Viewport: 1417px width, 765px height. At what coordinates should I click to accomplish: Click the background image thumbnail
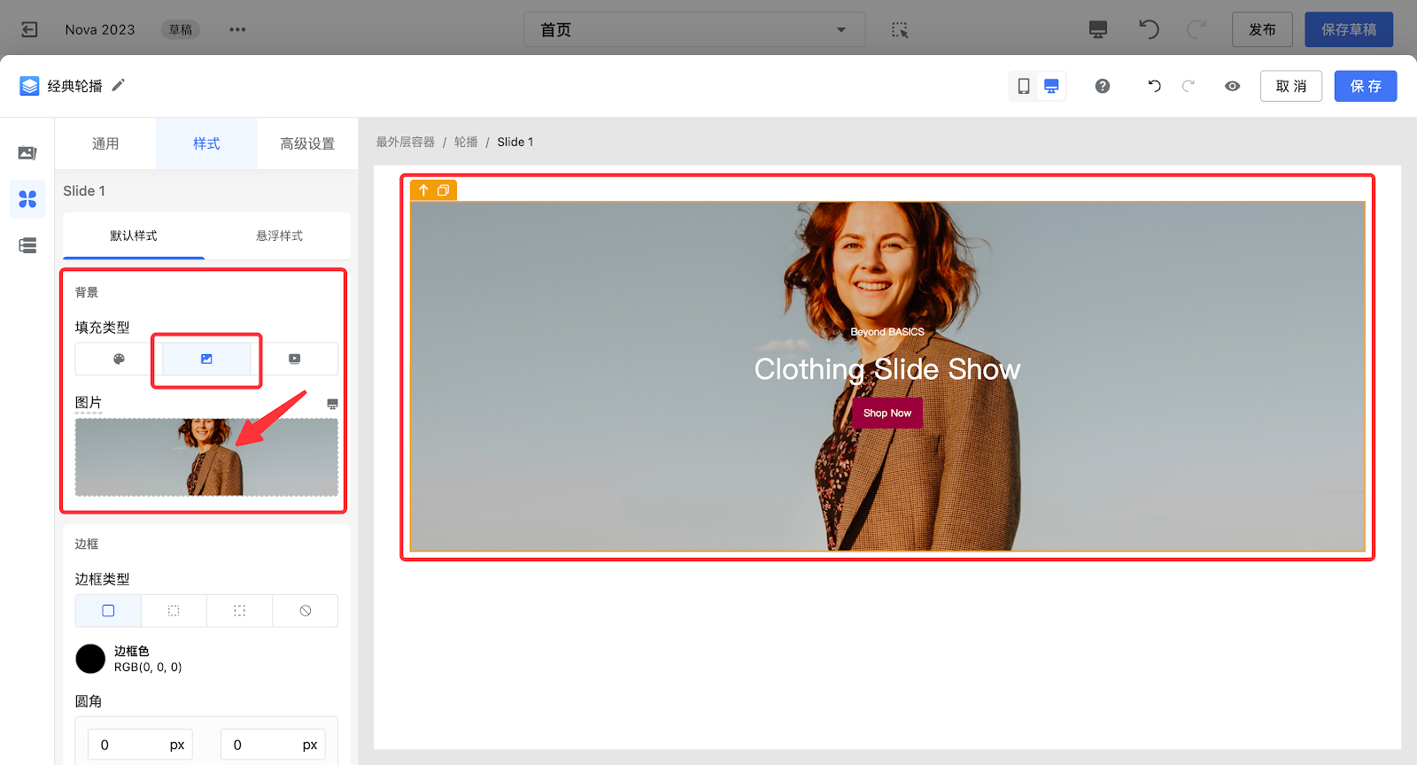click(x=206, y=457)
